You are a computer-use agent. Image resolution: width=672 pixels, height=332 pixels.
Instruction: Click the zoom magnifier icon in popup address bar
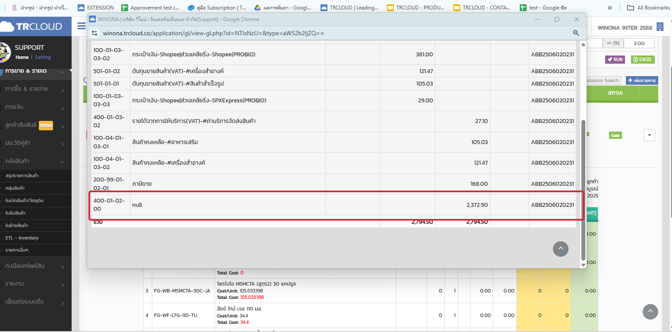(576, 33)
